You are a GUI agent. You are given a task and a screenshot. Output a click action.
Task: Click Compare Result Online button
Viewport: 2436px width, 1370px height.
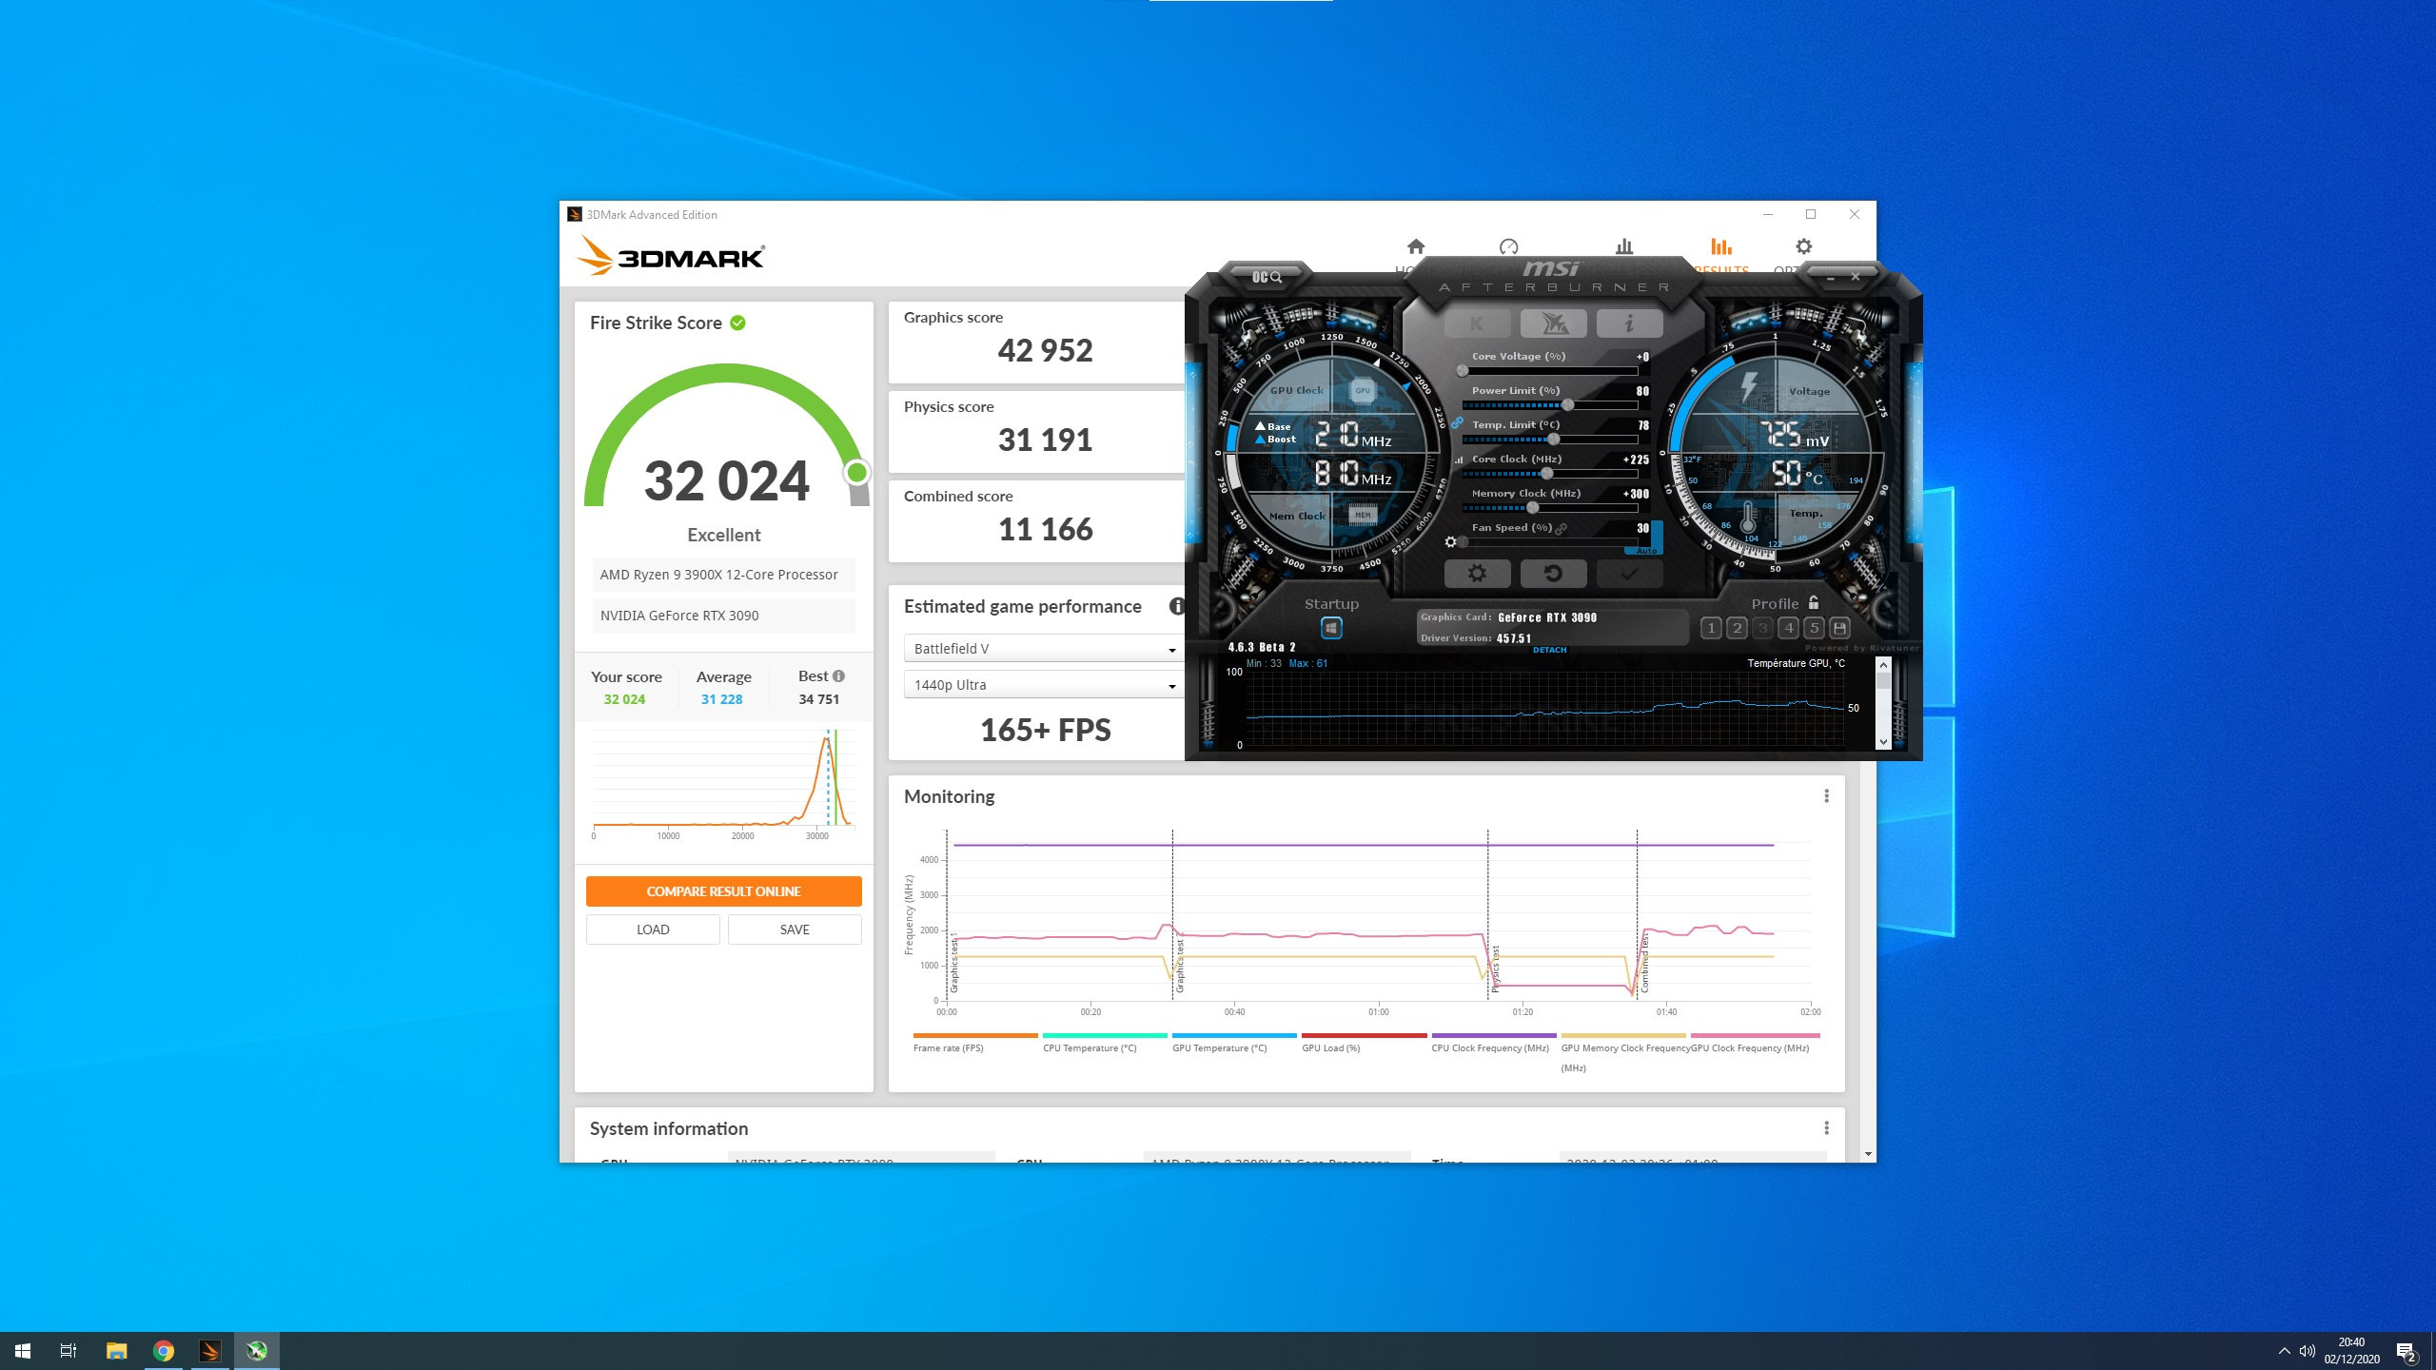pyautogui.click(x=723, y=891)
